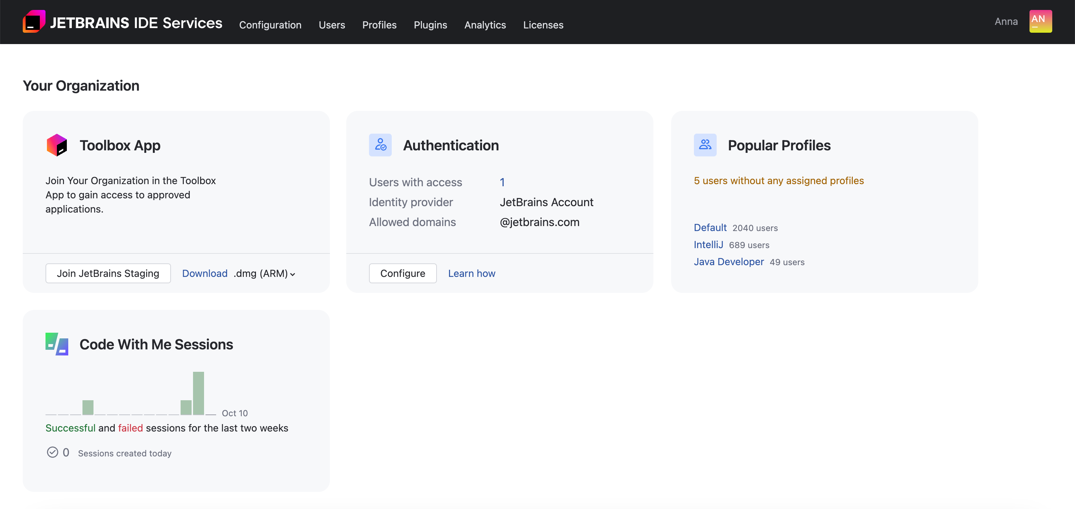Click the JetBrains logo icon
1075x509 pixels.
(x=34, y=21)
